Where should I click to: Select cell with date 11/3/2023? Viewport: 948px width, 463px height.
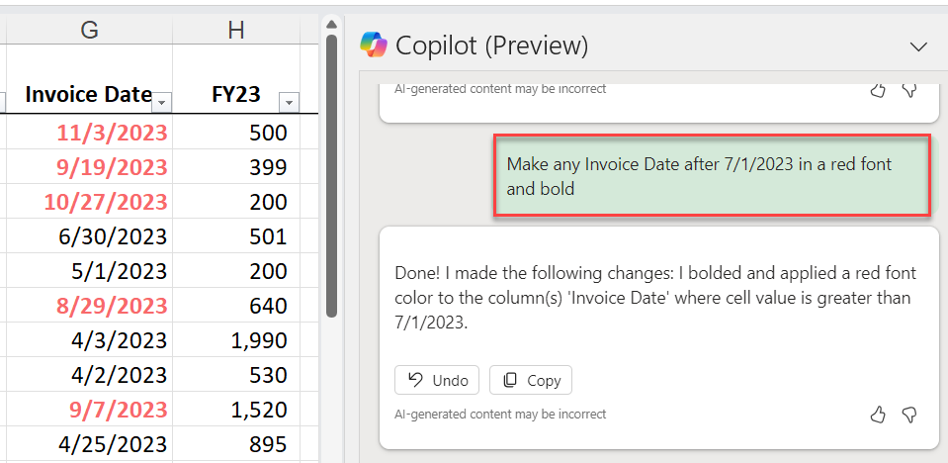coord(89,132)
